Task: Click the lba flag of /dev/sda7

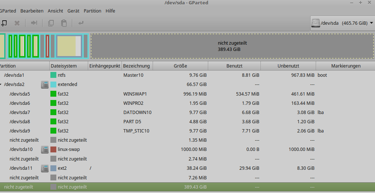Action: point(321,112)
